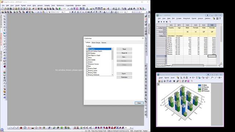Click the Reinitialize button
235x132 pixels.
point(124,77)
